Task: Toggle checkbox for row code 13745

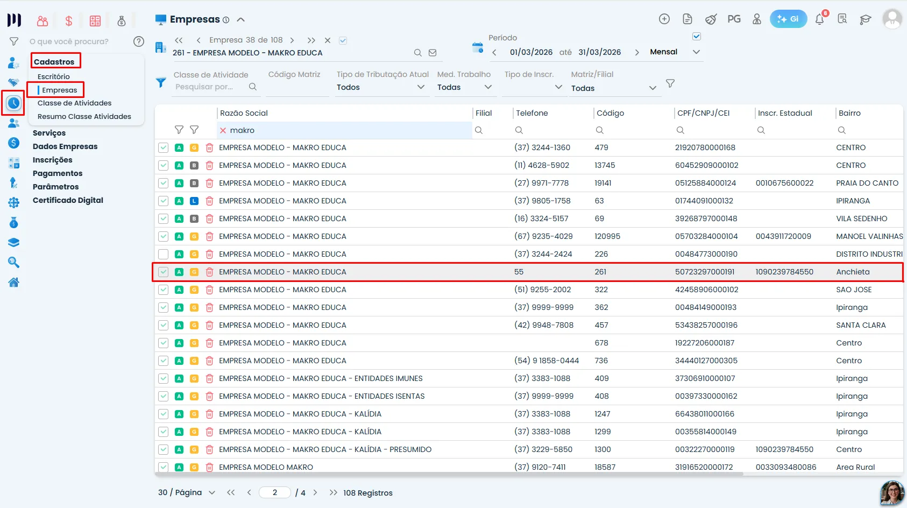Action: 164,165
